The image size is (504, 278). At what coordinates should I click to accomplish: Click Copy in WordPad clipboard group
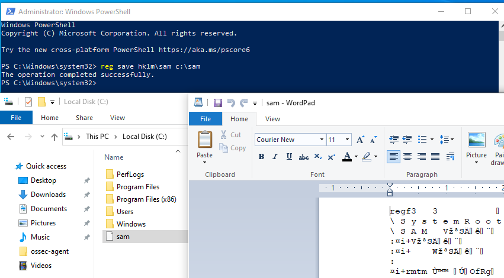[x=233, y=148]
